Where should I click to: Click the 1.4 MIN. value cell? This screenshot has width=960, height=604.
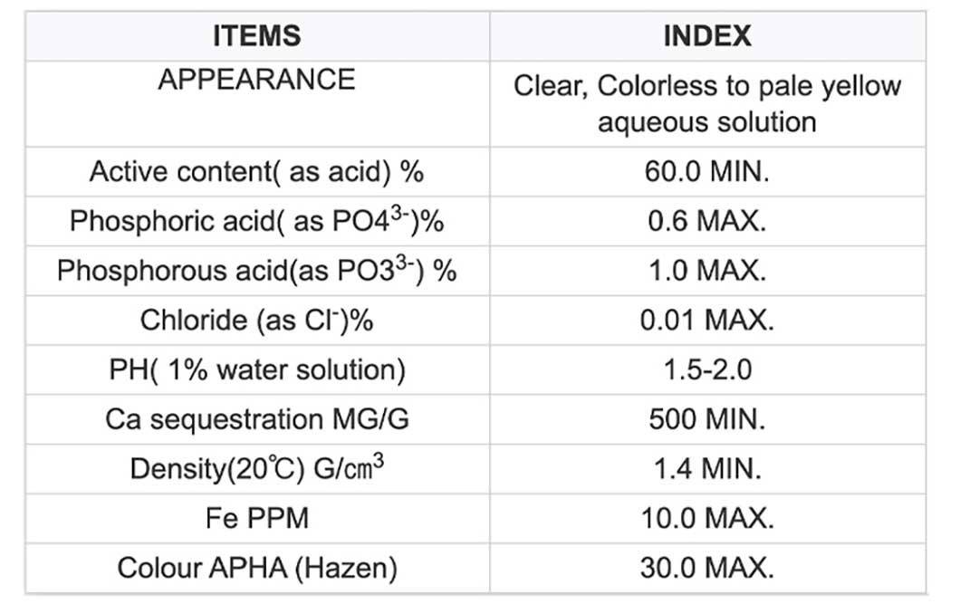707,469
